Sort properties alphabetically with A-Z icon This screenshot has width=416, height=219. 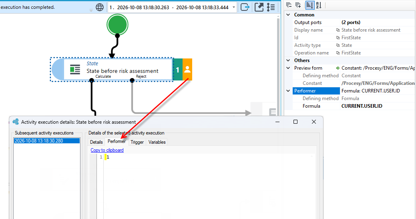coord(319,5)
